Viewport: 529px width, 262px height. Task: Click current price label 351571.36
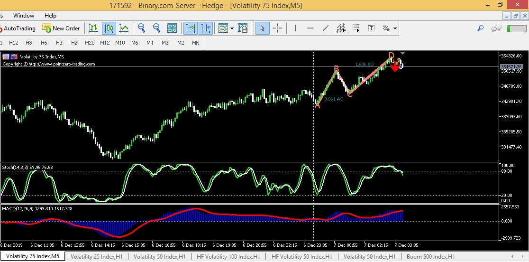tap(512, 66)
